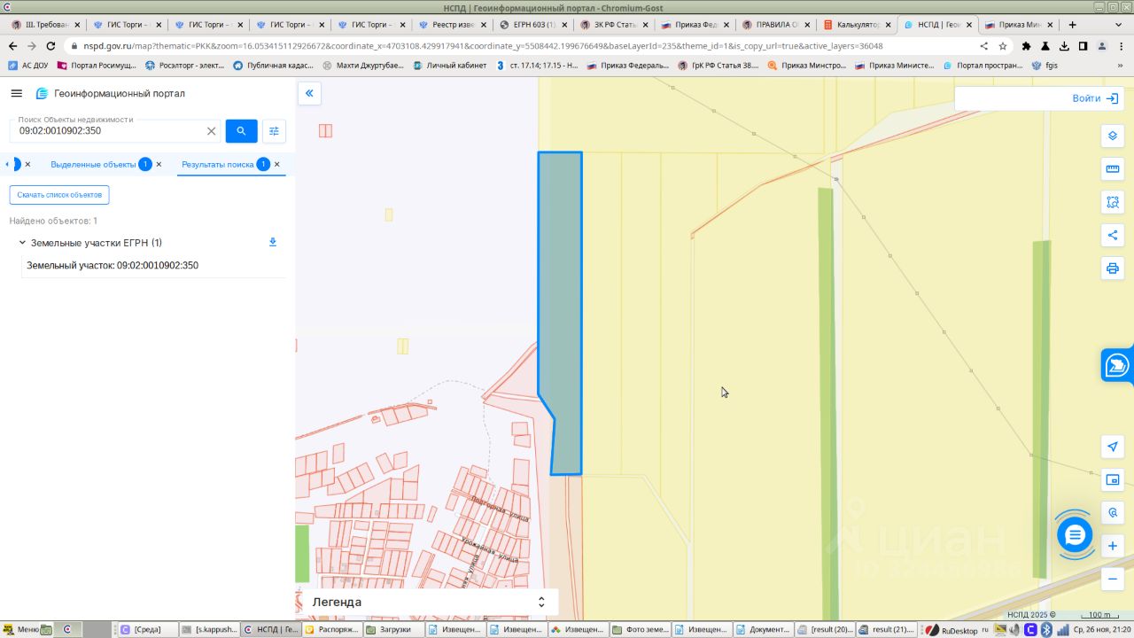Share the current map view
The width and height of the screenshot is (1134, 638).
1113,235
